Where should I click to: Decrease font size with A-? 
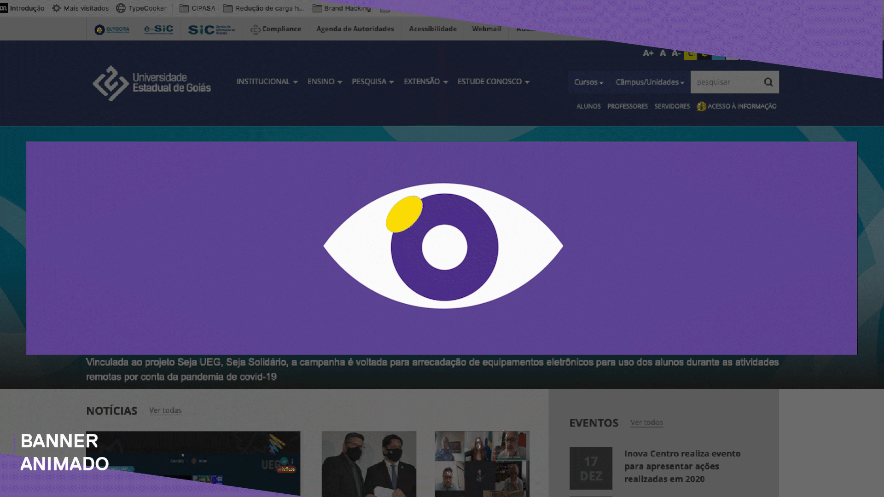point(675,53)
